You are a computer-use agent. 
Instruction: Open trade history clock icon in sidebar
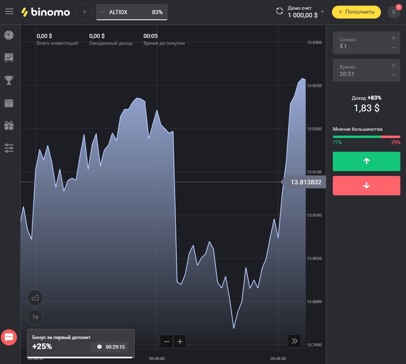9,35
